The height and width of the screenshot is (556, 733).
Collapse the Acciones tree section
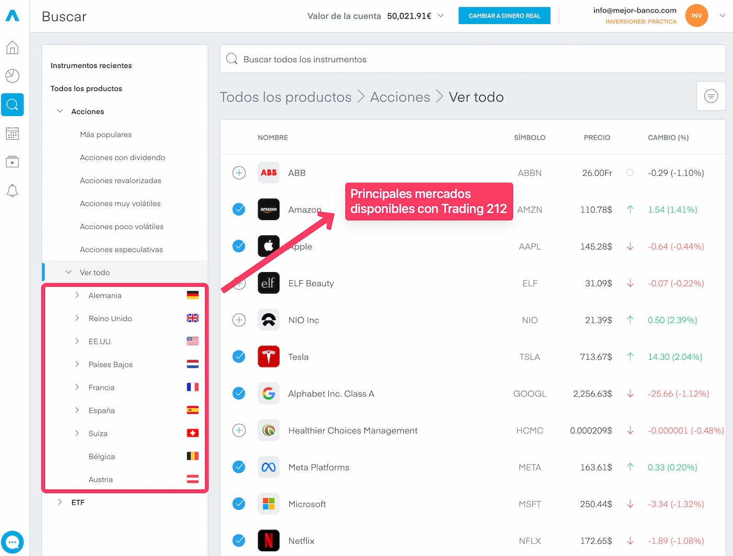pyautogui.click(x=60, y=111)
